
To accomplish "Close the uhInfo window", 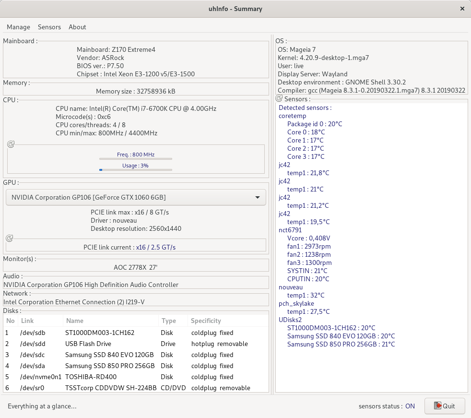I will click(x=462, y=9).
